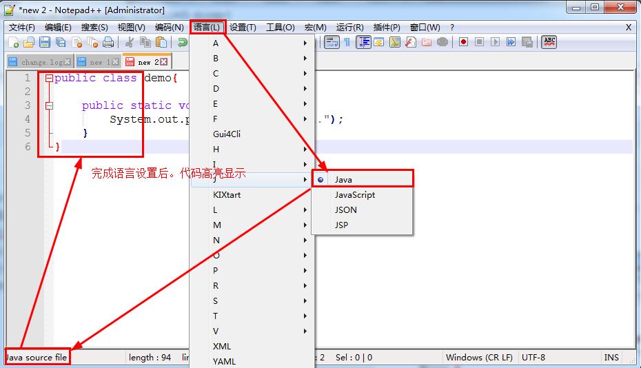
Task: Expand the S languages submenu
Action: [252, 301]
